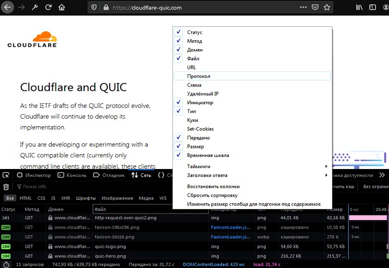Screen dimensions: 389x268
Task: Enable the Куки column
Action: coord(252,120)
